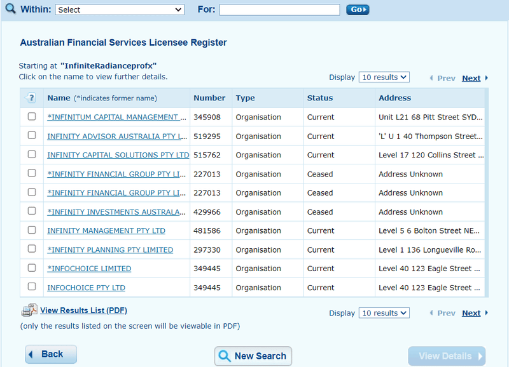Screen dimensions: 509x367
Task: Tick the checkbox for INFINITUM CAPITAL MANAGEMENT
Action: click(x=32, y=116)
